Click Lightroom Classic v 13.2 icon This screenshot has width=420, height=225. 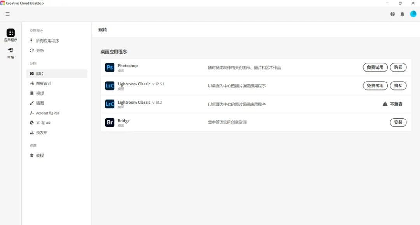tap(110, 104)
